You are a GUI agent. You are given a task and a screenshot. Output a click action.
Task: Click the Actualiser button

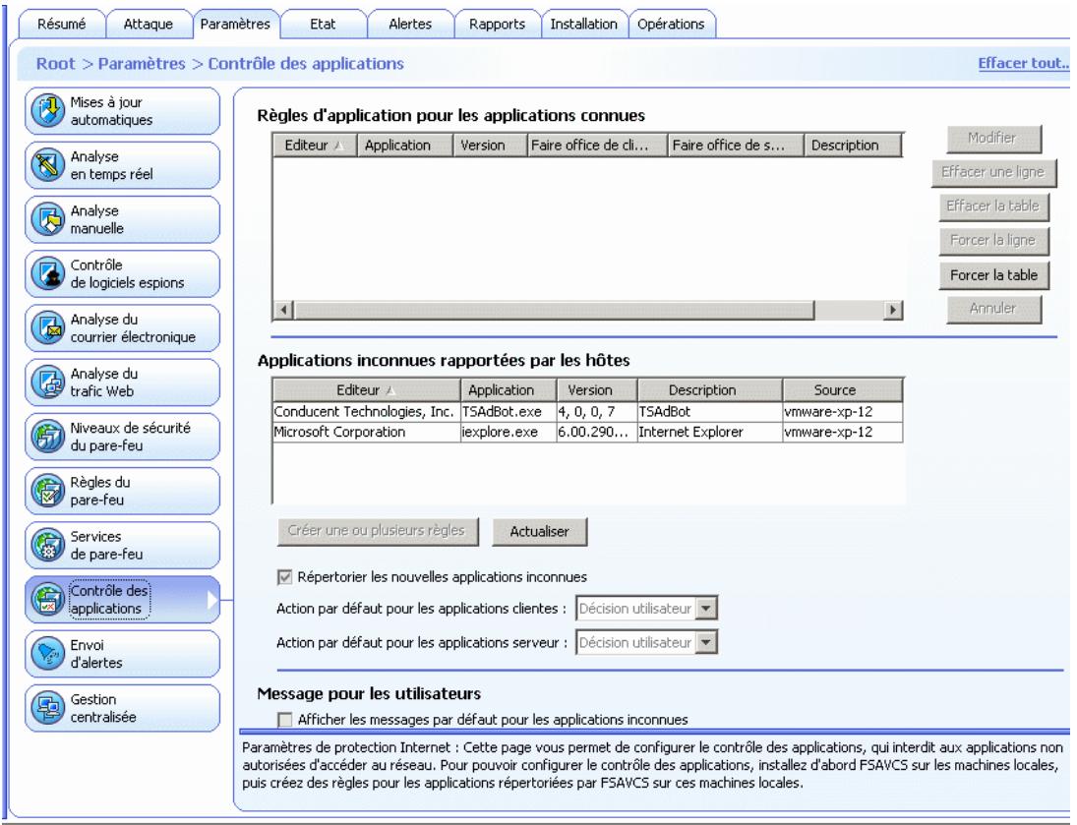tap(539, 532)
